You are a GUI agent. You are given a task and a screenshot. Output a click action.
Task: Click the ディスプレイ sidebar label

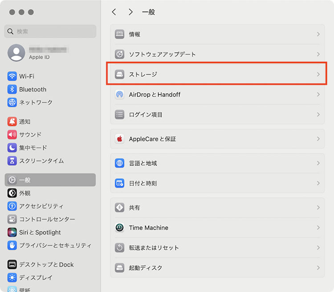[x=36, y=277]
